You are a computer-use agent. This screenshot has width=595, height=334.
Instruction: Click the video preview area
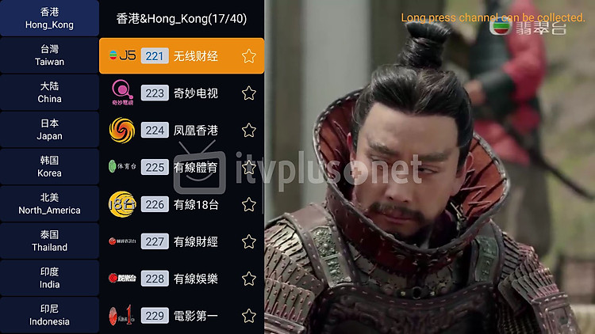(429, 167)
